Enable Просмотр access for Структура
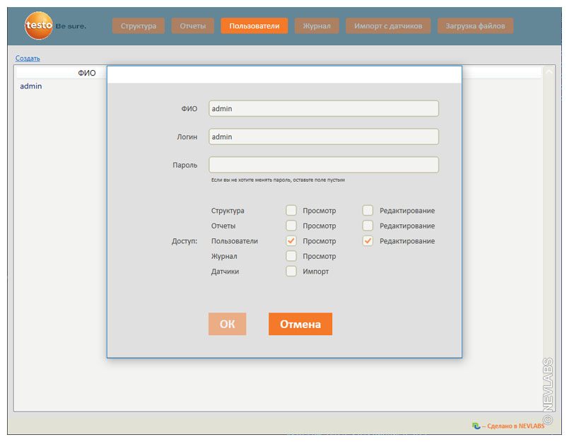The height and width of the screenshot is (442, 569). click(291, 211)
